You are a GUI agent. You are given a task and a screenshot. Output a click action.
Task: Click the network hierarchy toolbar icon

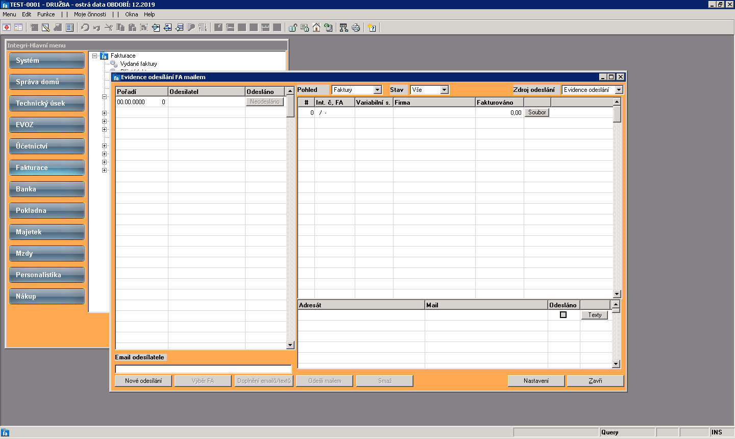coord(344,28)
